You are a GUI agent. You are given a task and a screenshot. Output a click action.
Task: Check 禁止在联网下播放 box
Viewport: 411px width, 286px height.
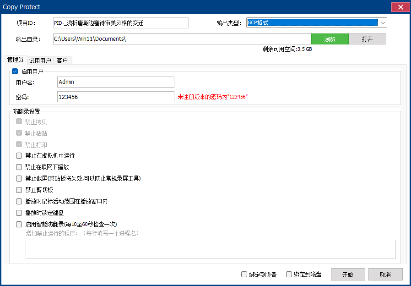coord(19,167)
